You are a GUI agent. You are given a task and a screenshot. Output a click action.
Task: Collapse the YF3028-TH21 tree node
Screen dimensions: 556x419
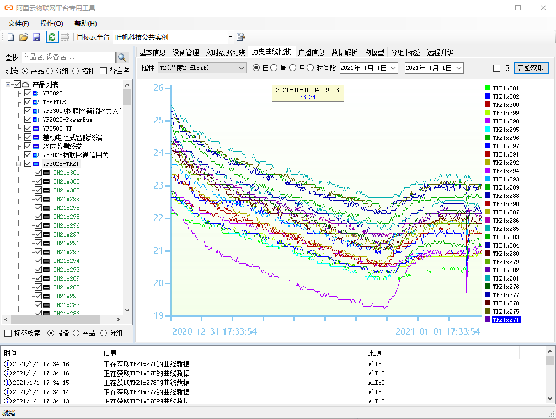tap(18, 164)
